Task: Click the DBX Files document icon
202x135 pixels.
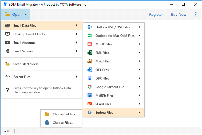Action: pos(90,78)
